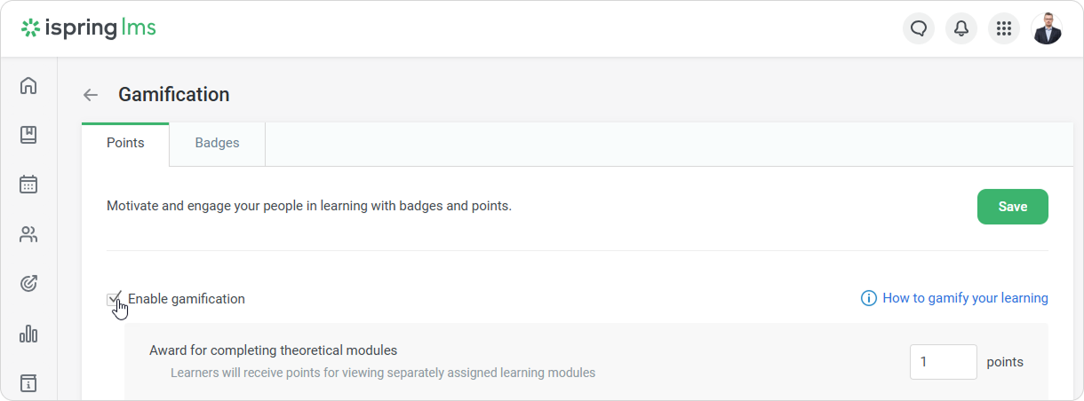This screenshot has height=401, width=1084.
Task: Go to Home in the sidebar
Action: coord(28,85)
